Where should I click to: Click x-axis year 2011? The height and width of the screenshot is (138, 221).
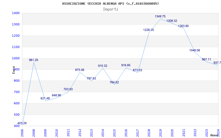click(68, 133)
